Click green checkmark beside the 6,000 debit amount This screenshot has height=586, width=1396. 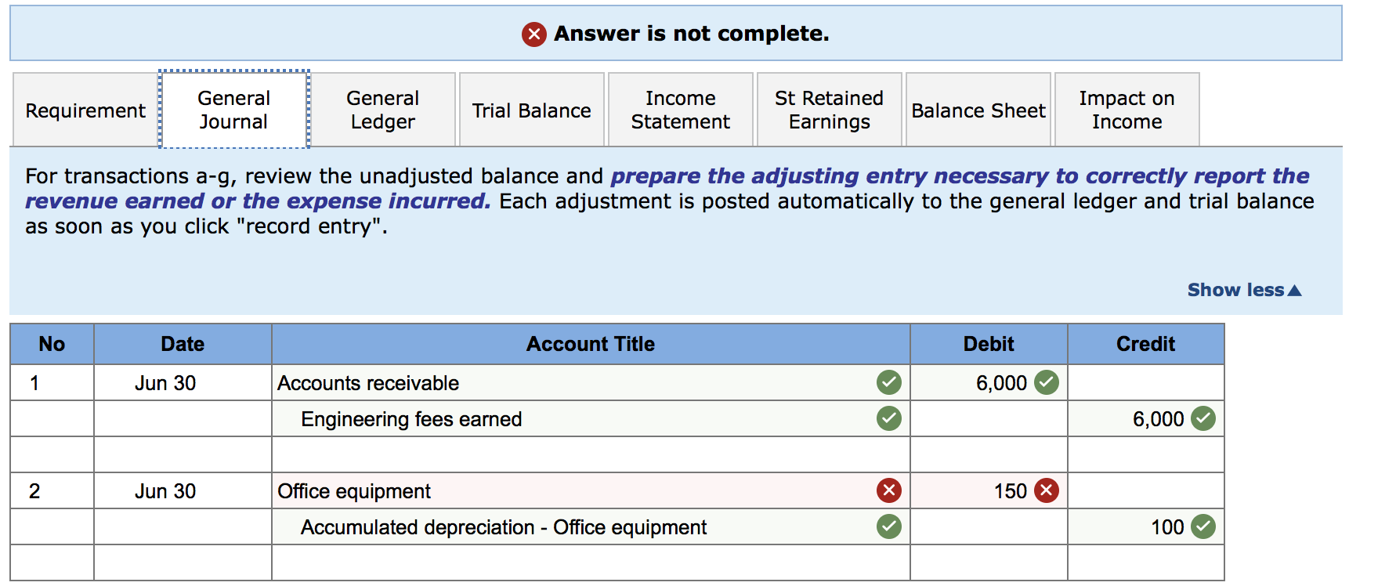click(x=1046, y=382)
